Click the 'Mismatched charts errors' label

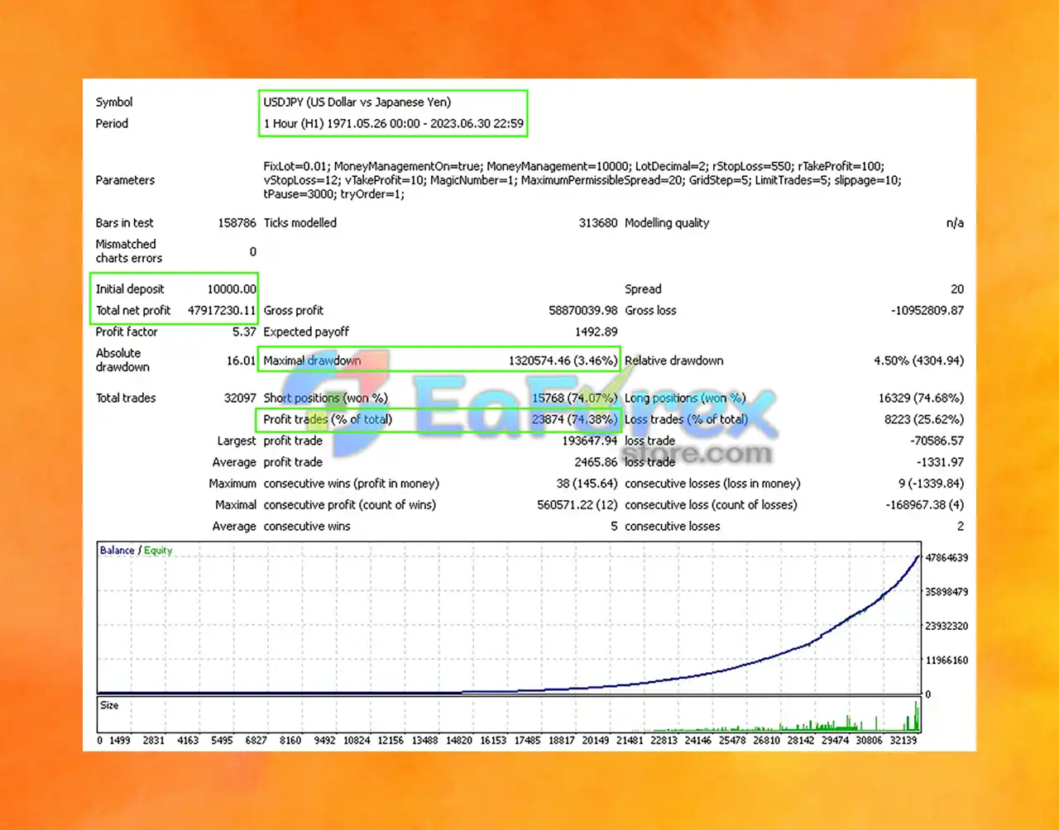(128, 251)
